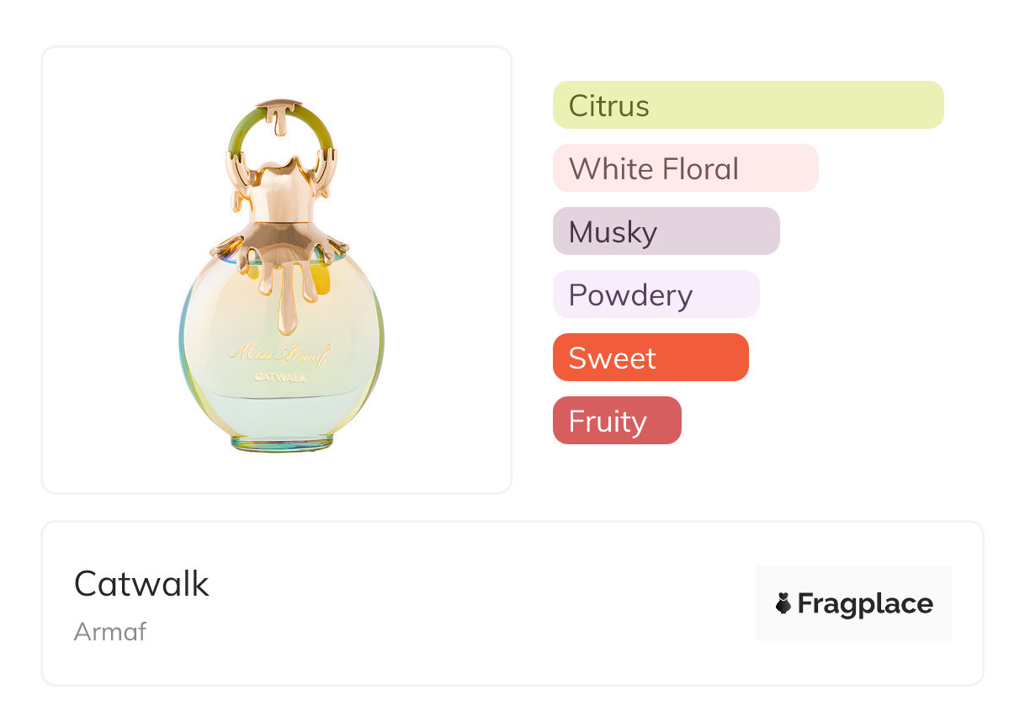Click the White Floral label text

(653, 169)
